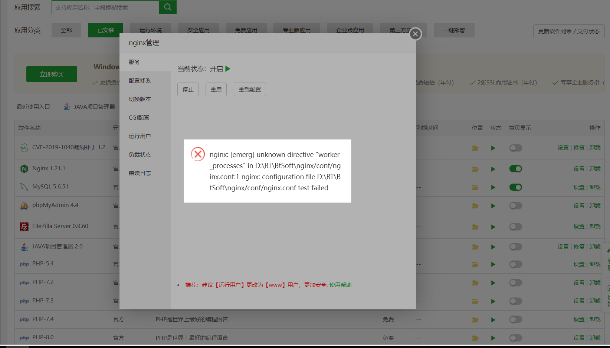Disable 首页显示 switch for Nginx 1.21.1
Screen dimensions: 610x348
[x=515, y=169]
